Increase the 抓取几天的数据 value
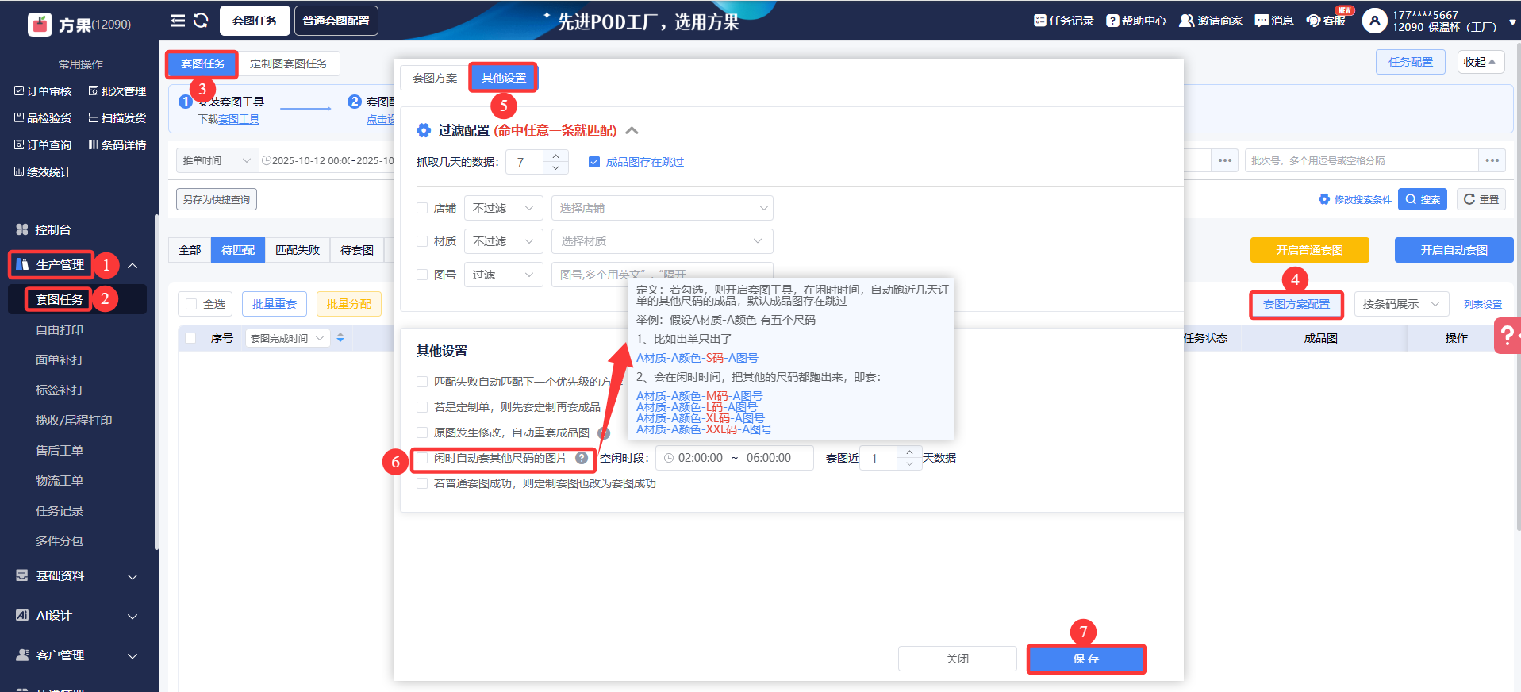This screenshot has width=1521, height=692. [556, 156]
